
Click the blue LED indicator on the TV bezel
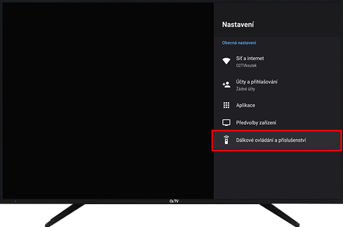coord(15,201)
